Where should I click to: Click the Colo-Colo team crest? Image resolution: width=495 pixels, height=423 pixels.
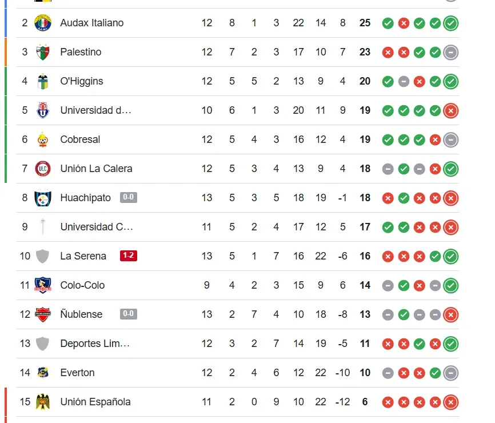click(43, 285)
